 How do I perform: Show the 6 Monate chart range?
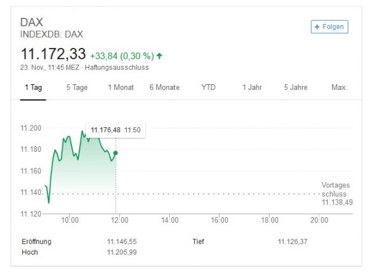pos(164,87)
